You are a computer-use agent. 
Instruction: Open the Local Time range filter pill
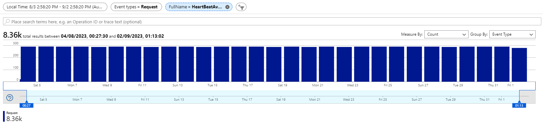55,7
